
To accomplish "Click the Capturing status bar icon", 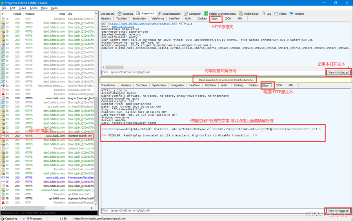I will tap(2, 219).
